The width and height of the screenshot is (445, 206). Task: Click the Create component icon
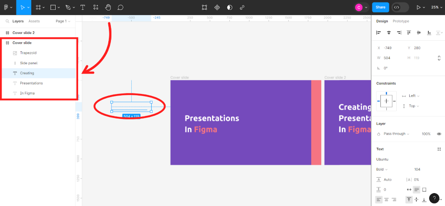pyautogui.click(x=217, y=7)
